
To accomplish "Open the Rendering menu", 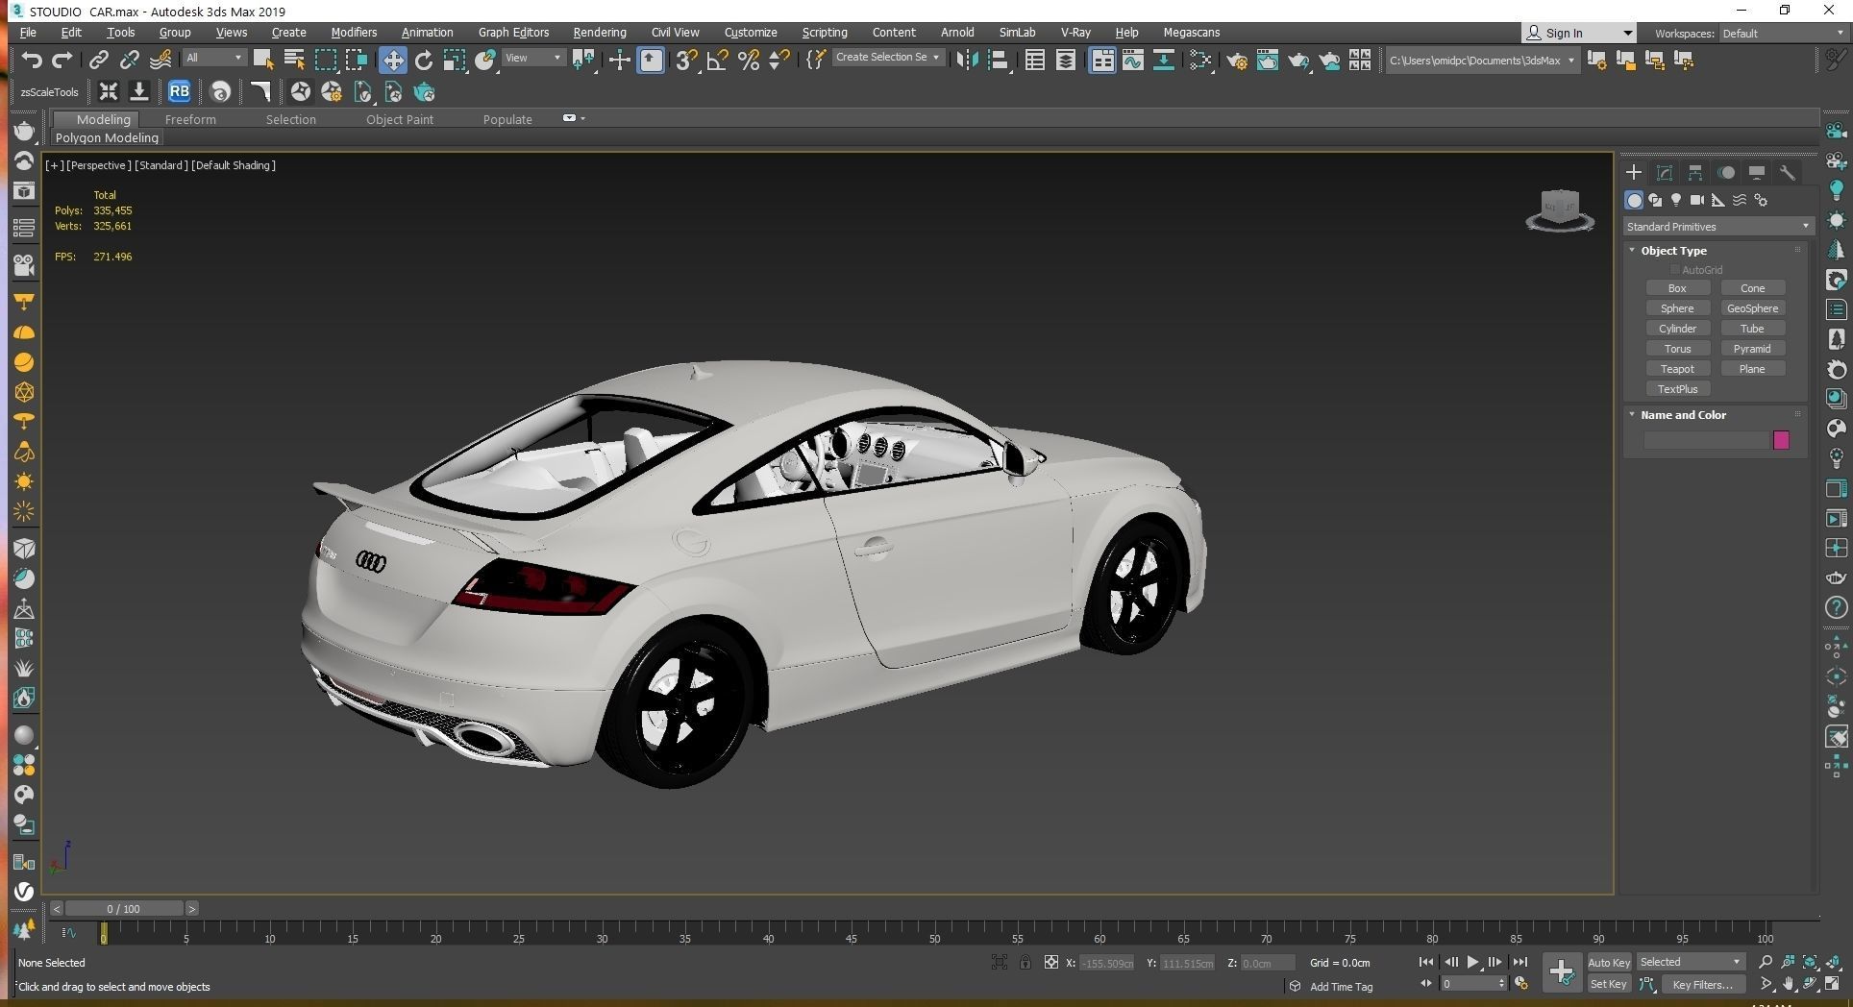I will pyautogui.click(x=599, y=32).
